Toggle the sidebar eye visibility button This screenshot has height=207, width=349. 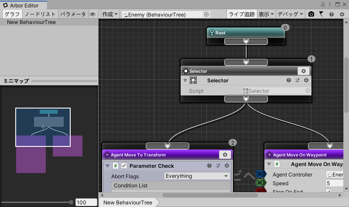[92, 14]
